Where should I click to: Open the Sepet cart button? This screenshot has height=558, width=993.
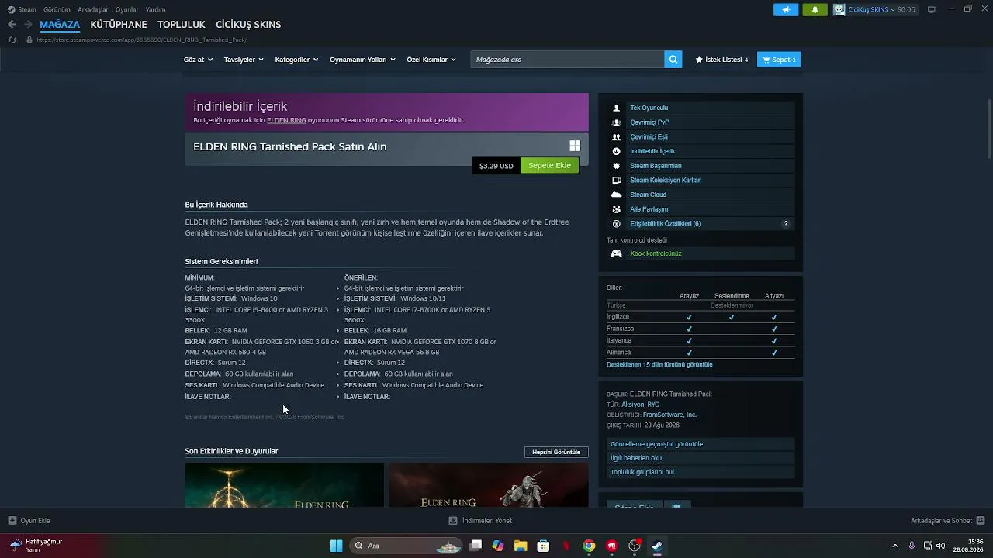[779, 60]
